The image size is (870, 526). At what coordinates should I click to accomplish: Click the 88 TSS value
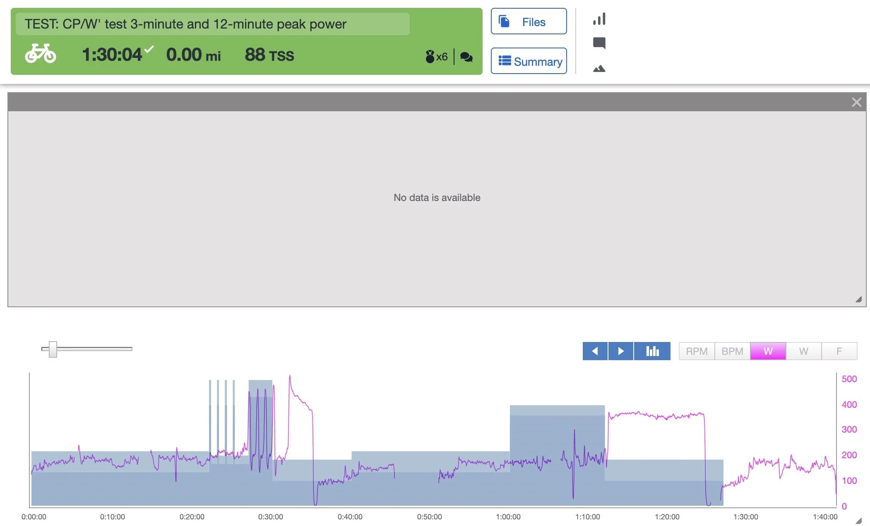tap(269, 55)
